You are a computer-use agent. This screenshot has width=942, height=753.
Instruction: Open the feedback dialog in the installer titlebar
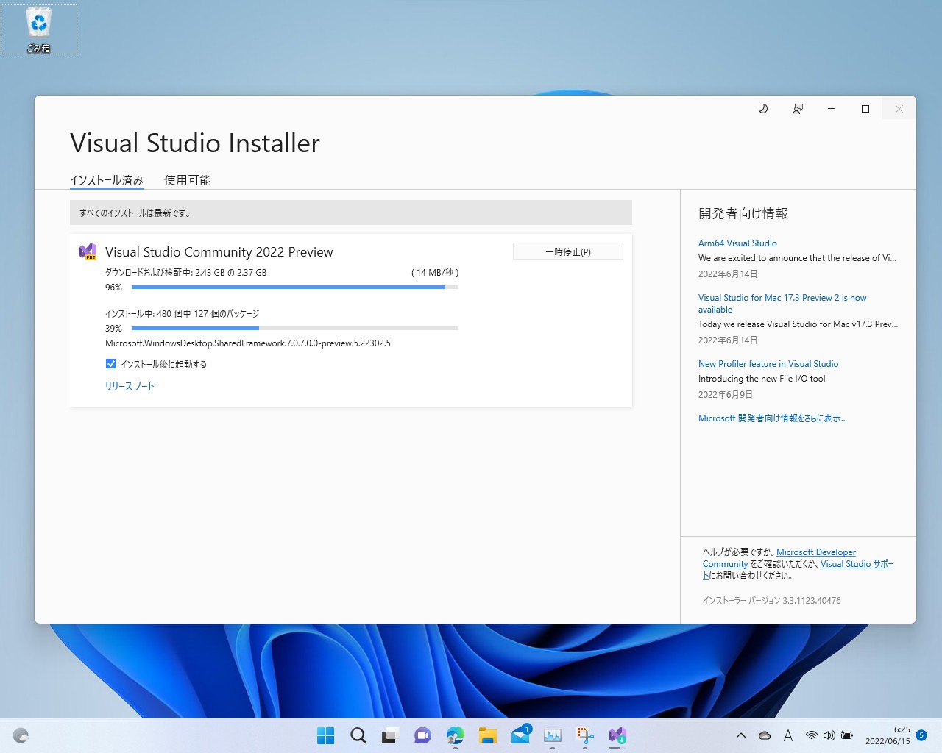click(797, 108)
